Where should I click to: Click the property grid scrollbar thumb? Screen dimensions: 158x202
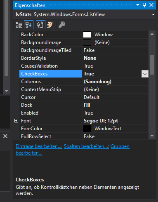[152, 65]
